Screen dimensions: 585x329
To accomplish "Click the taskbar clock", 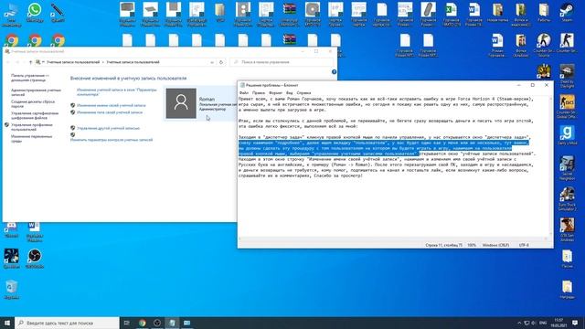I will pos(558,323).
